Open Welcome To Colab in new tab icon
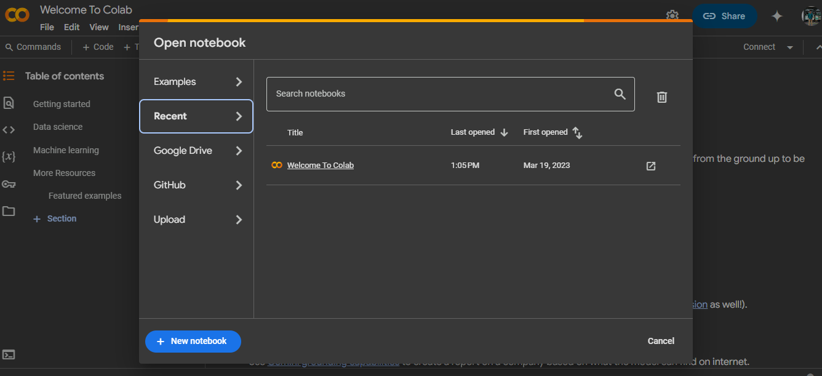Image resolution: width=822 pixels, height=376 pixels. click(x=651, y=166)
